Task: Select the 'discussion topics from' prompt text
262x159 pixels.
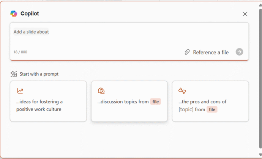Action: (123, 101)
